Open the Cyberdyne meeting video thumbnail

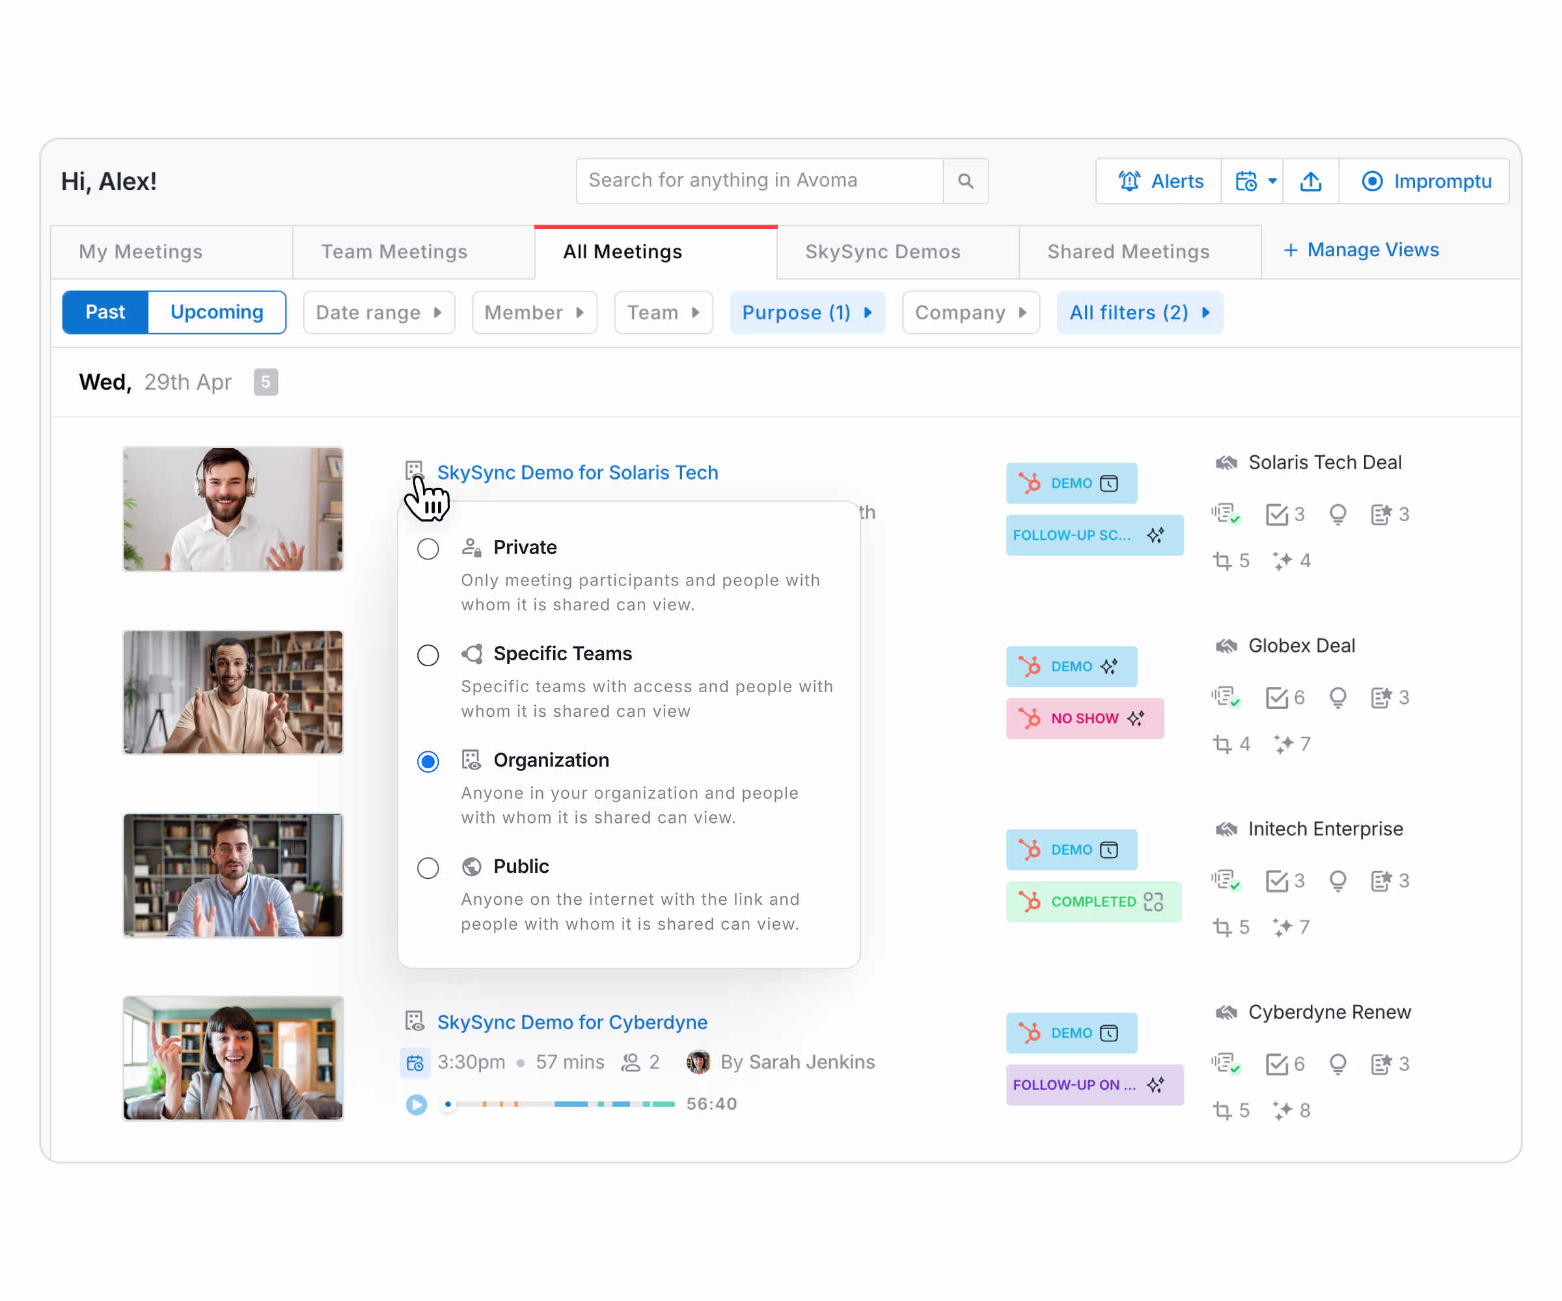(233, 1058)
